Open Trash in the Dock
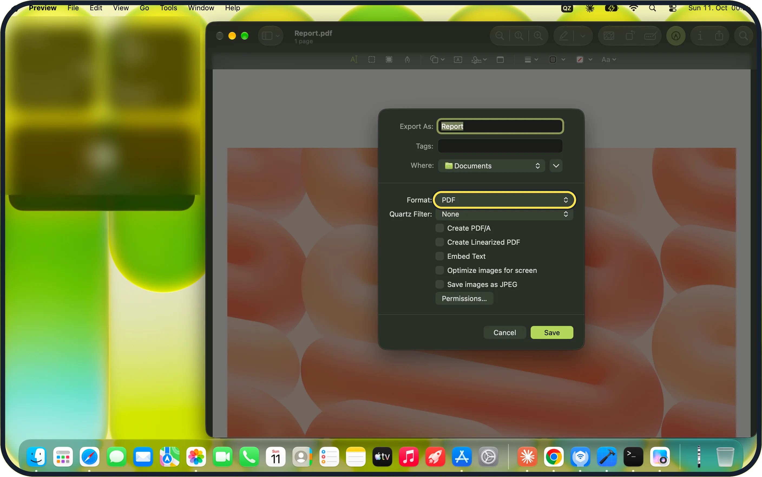Screen dimensions: 762x477 [725, 456]
